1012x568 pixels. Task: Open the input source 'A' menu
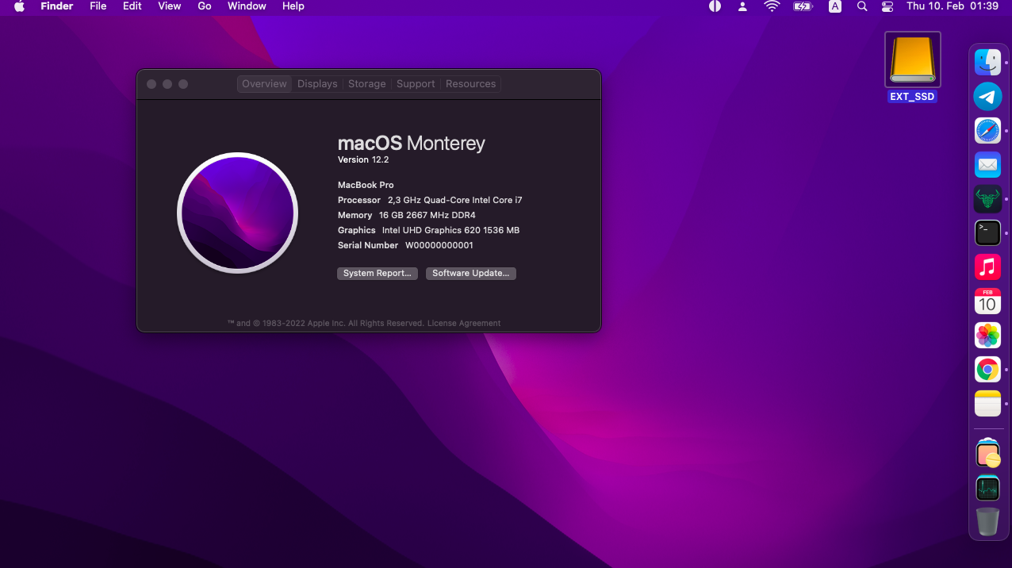[834, 6]
